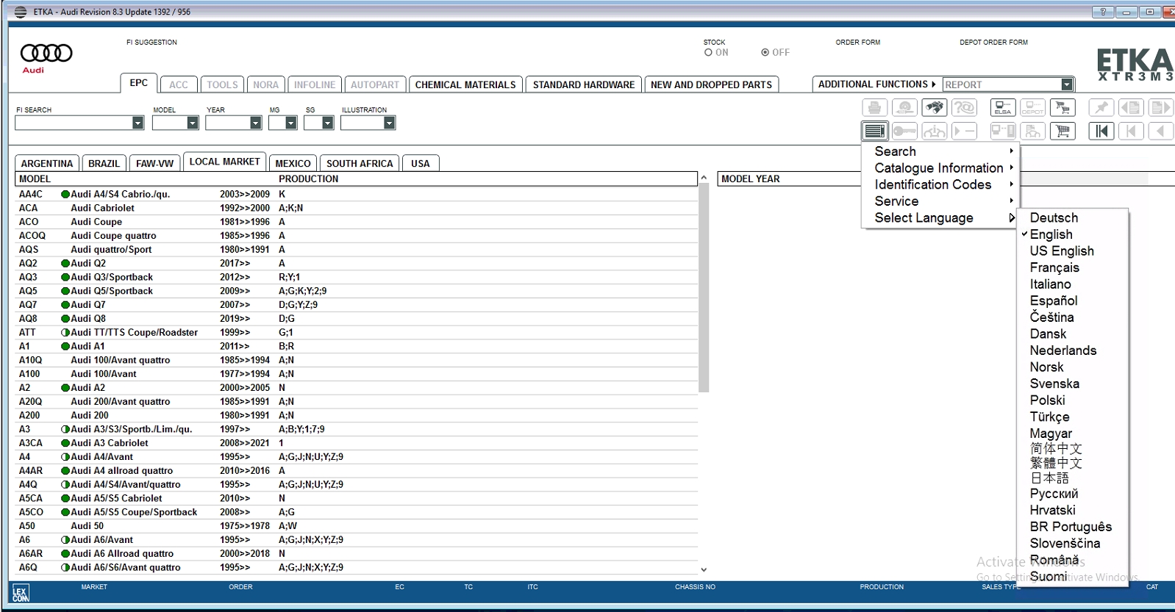
Task: Click the computer-to-server transfer icon
Action: click(1003, 132)
